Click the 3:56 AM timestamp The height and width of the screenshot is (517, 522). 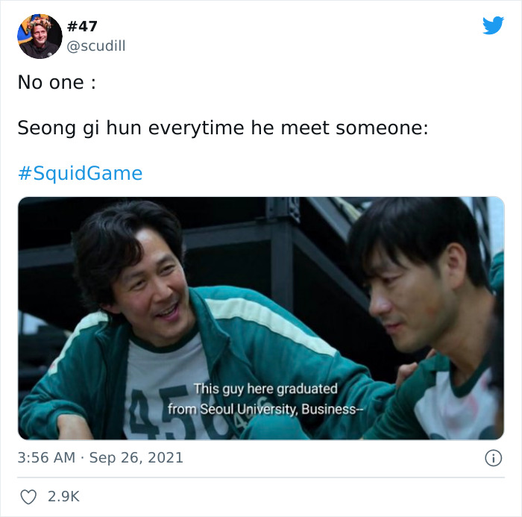pos(46,458)
